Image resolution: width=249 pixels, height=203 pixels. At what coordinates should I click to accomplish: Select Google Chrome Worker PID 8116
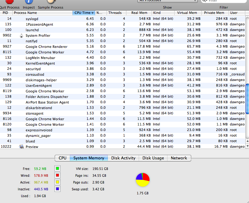click(123, 119)
